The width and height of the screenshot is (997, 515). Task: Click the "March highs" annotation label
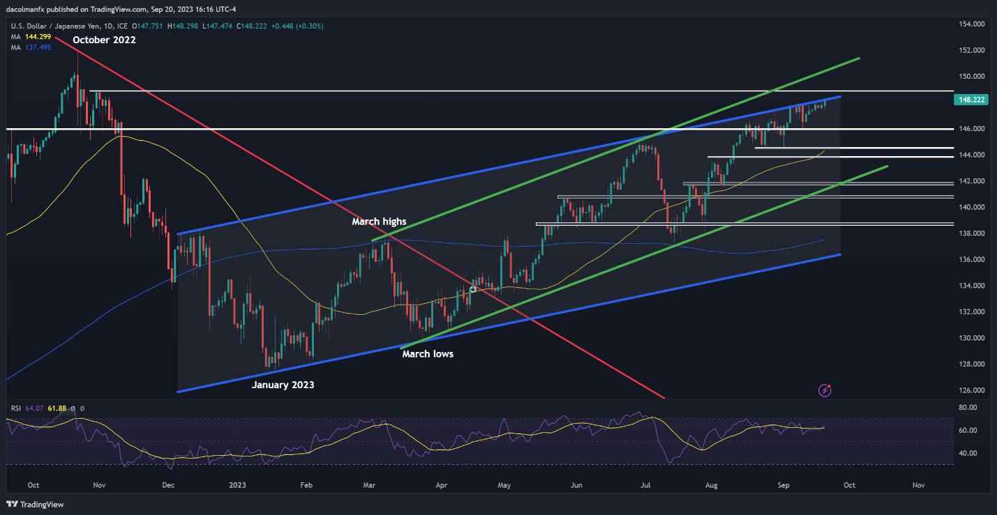click(378, 222)
